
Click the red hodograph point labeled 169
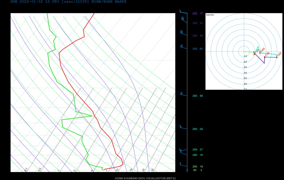(x=277, y=57)
